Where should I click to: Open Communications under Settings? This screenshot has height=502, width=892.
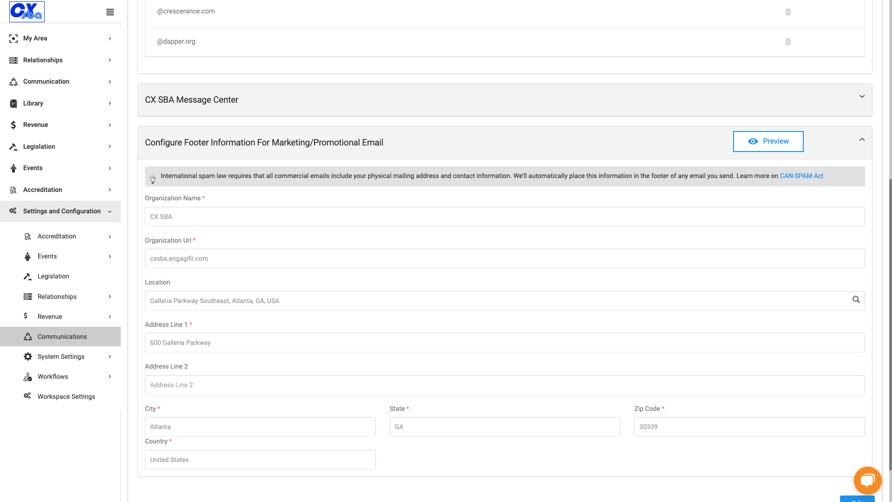click(x=60, y=337)
